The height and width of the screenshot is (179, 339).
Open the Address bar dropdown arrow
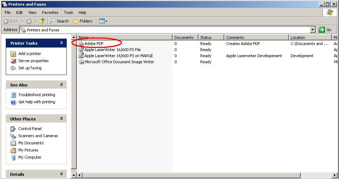pos(312,30)
